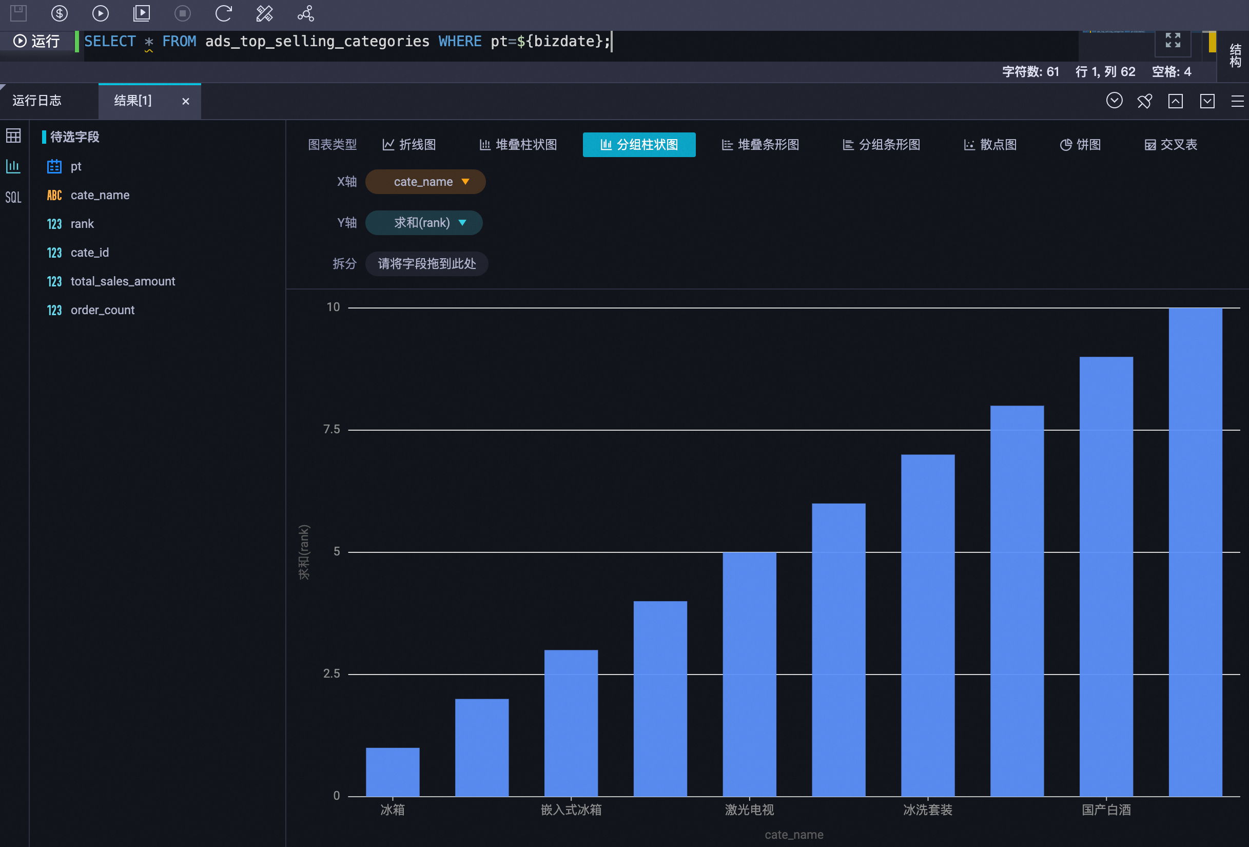Select 散点图 scatter chart type
Screen dimensions: 1249x847
[x=990, y=145]
